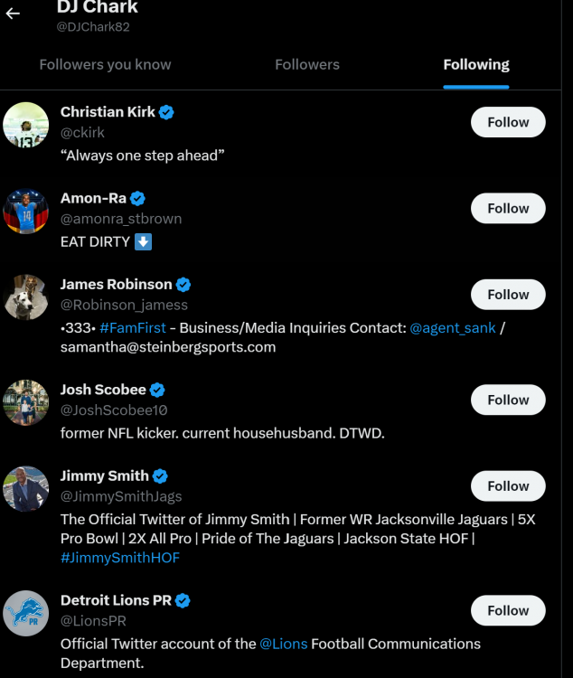Click Jimmy Smith's profile photo
The height and width of the screenshot is (678, 573).
coord(26,488)
